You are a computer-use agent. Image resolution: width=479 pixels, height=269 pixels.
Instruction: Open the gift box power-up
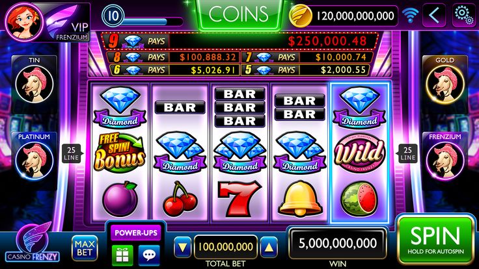122,255
